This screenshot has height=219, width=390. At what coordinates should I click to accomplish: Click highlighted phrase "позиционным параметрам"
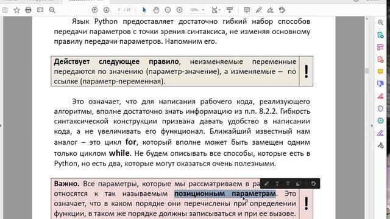pyautogui.click(x=225, y=193)
